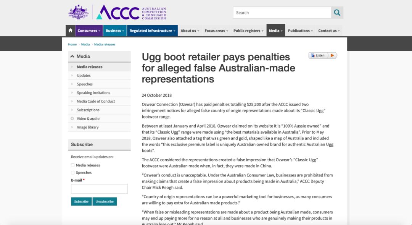Image resolution: width=412 pixels, height=225 pixels.
Task: Click the Unsubscribe button
Action: [105, 202]
